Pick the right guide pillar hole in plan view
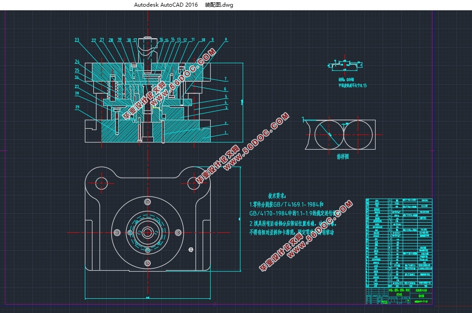The image size is (472, 313). (194, 183)
